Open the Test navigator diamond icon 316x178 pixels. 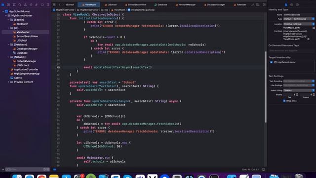click(x=31, y=4)
